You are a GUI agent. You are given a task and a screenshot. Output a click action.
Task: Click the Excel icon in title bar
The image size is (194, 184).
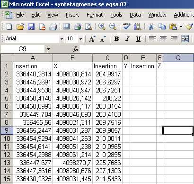4,4
